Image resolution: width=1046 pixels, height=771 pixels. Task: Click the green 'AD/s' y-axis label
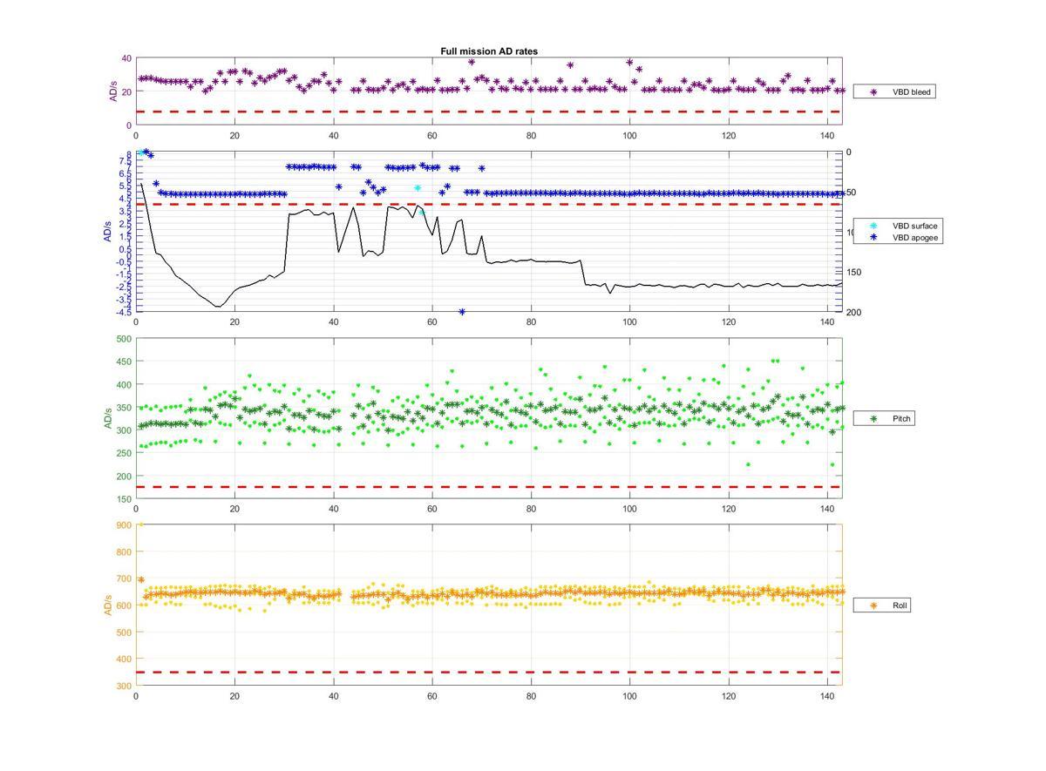click(x=109, y=418)
